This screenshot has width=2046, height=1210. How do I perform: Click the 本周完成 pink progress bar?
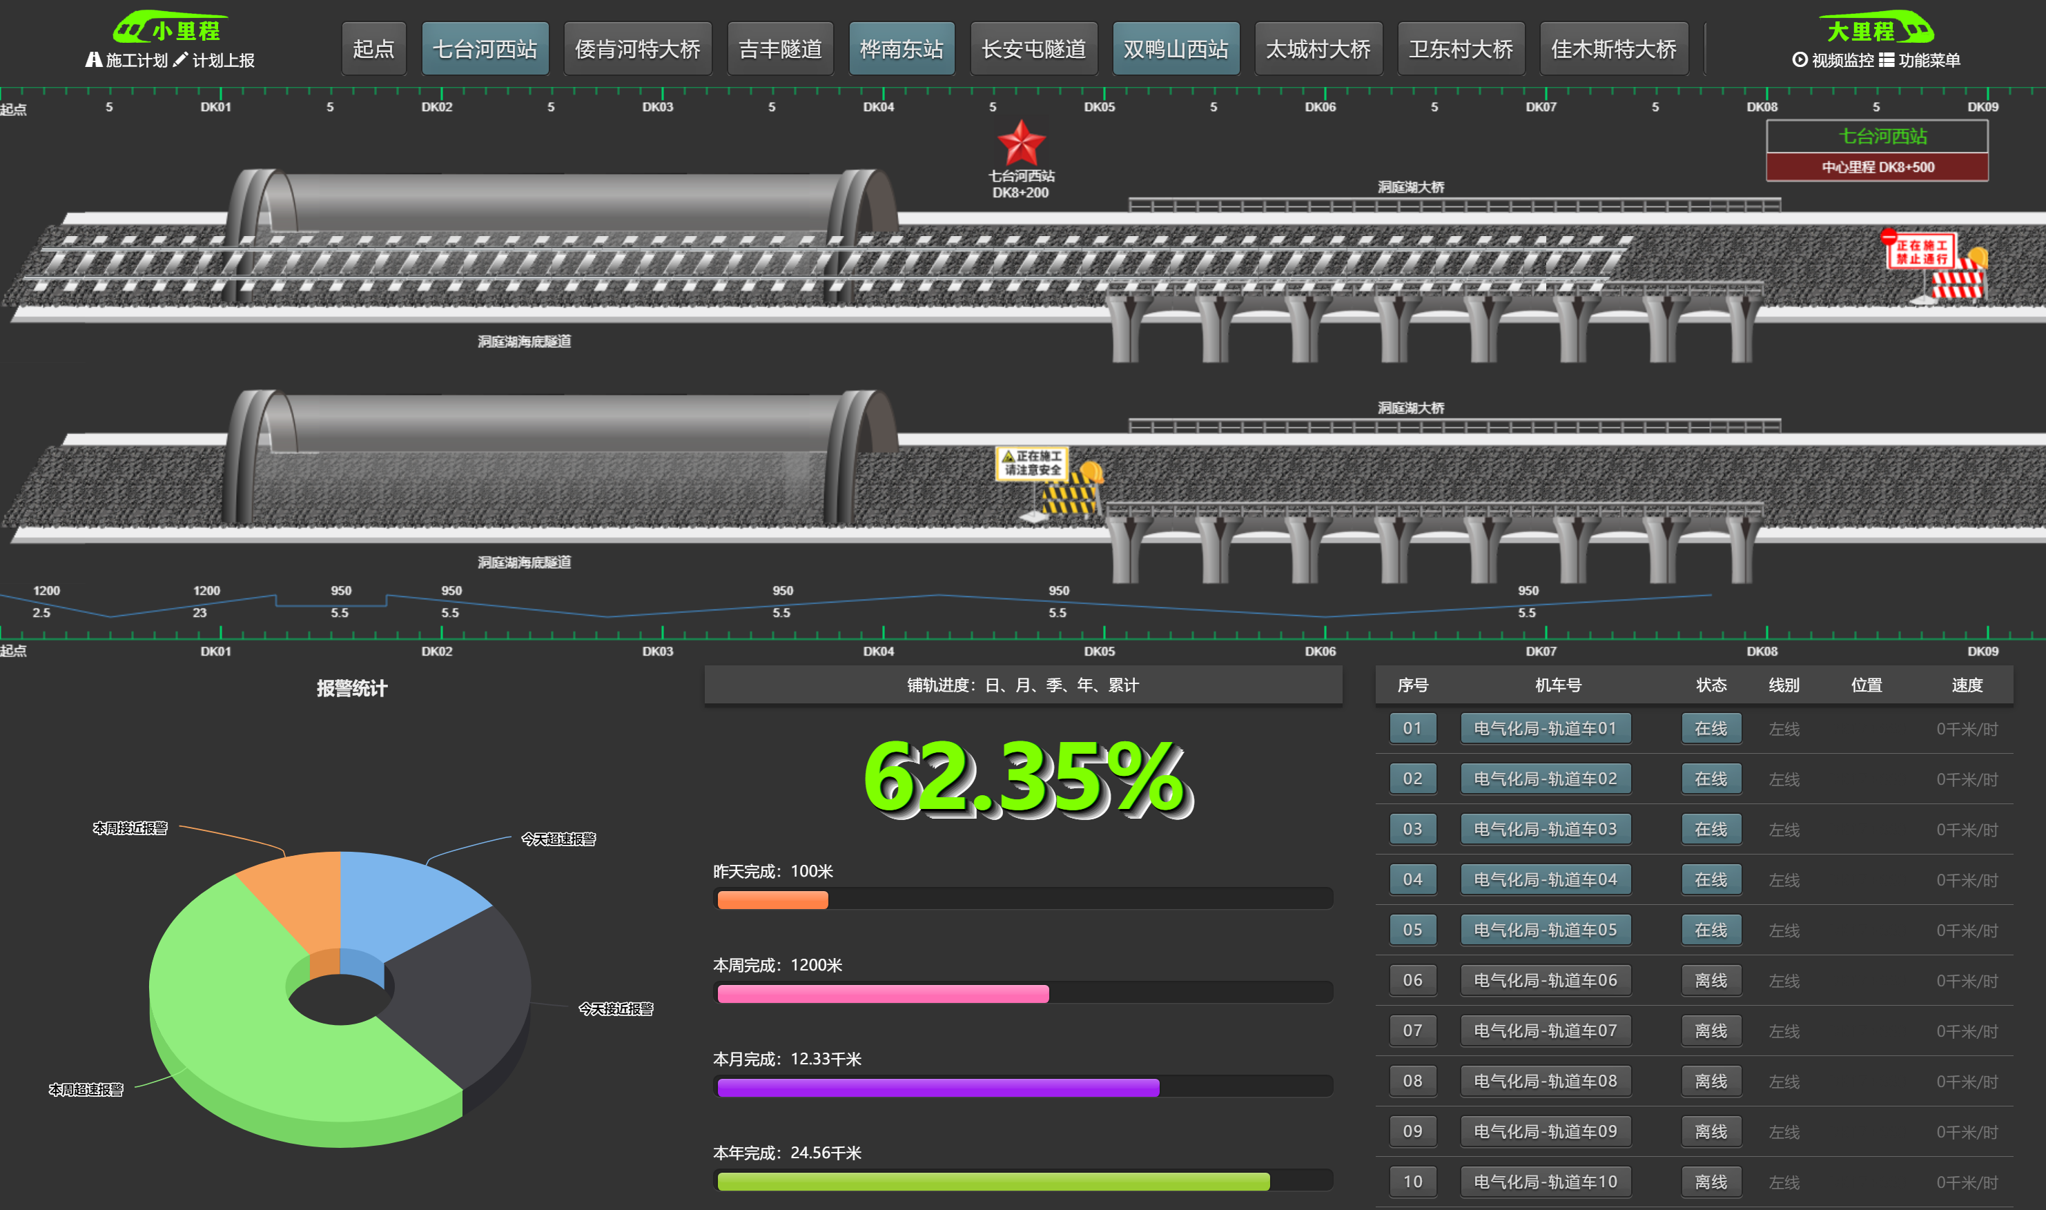[883, 993]
